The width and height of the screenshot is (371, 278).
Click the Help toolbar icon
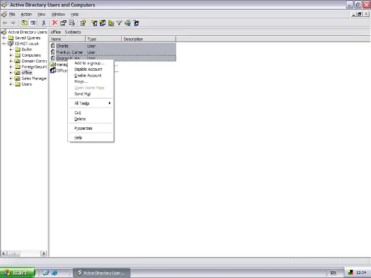pyautogui.click(x=83, y=23)
